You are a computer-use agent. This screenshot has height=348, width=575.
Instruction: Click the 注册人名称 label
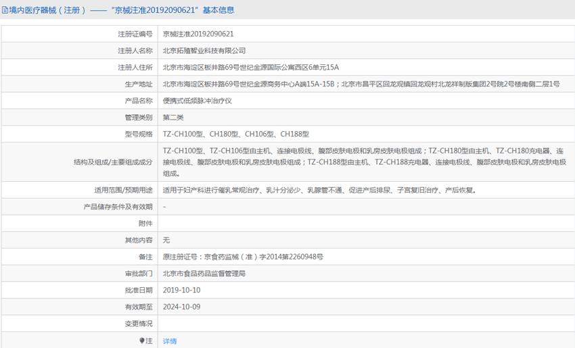(135, 51)
